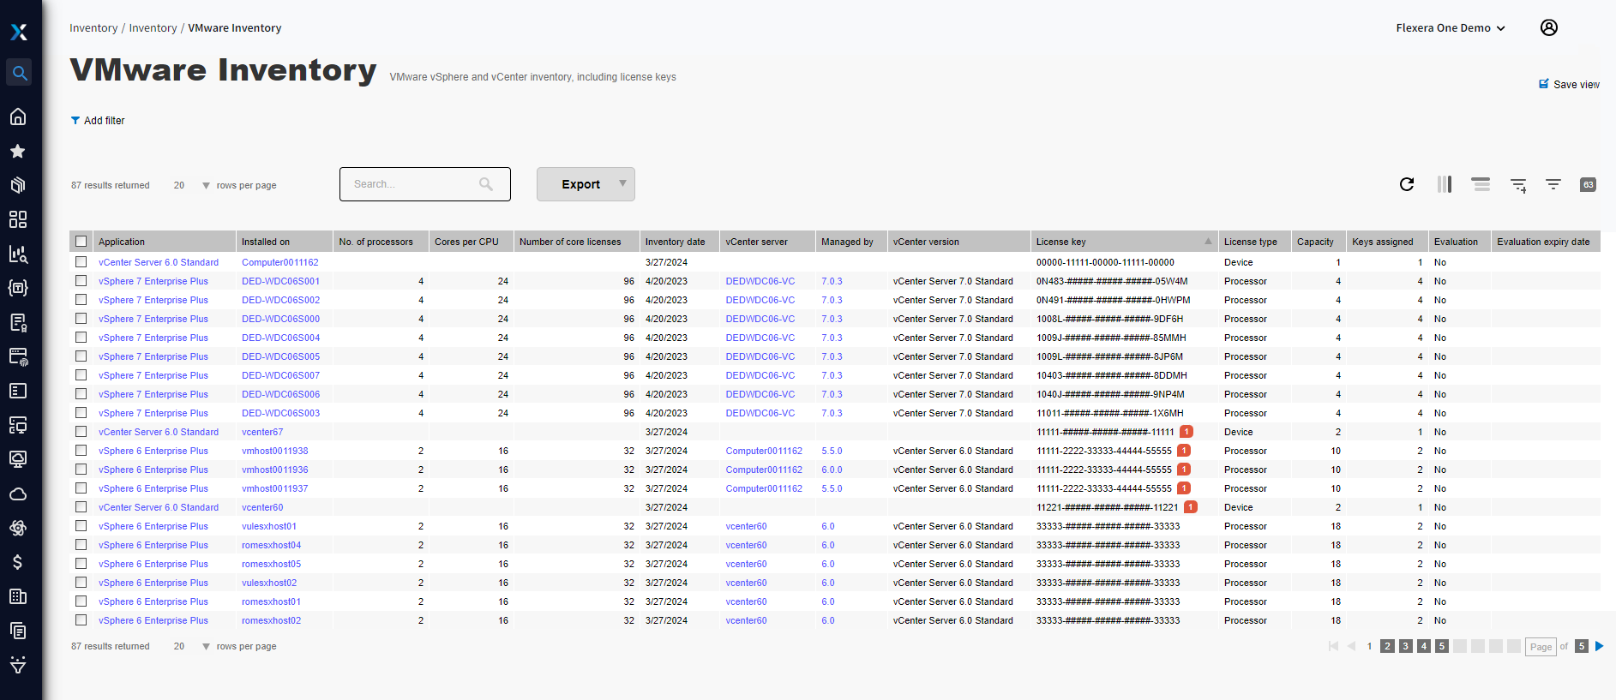Go to page 4 of results
The image size is (1616, 700).
click(x=1423, y=646)
